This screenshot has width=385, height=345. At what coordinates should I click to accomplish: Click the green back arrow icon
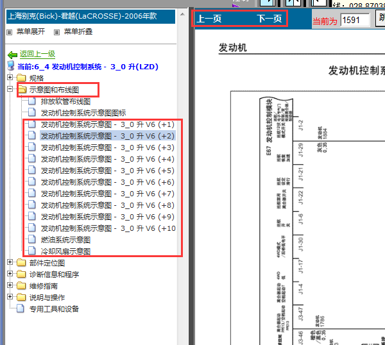[x=12, y=55]
